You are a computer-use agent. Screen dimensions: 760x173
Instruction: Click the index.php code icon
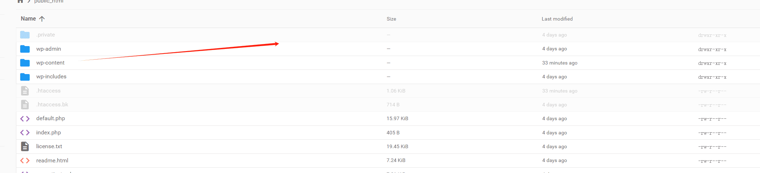(x=25, y=133)
